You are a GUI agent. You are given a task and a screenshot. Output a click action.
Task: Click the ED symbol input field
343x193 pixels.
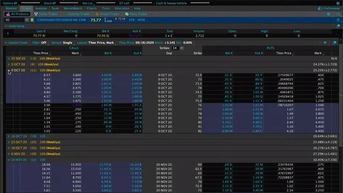14,20
